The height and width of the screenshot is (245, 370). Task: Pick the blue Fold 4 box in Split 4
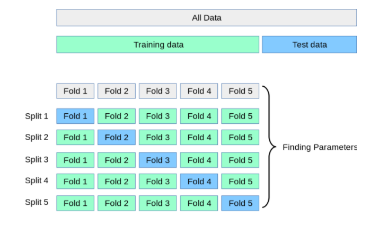pos(199,182)
